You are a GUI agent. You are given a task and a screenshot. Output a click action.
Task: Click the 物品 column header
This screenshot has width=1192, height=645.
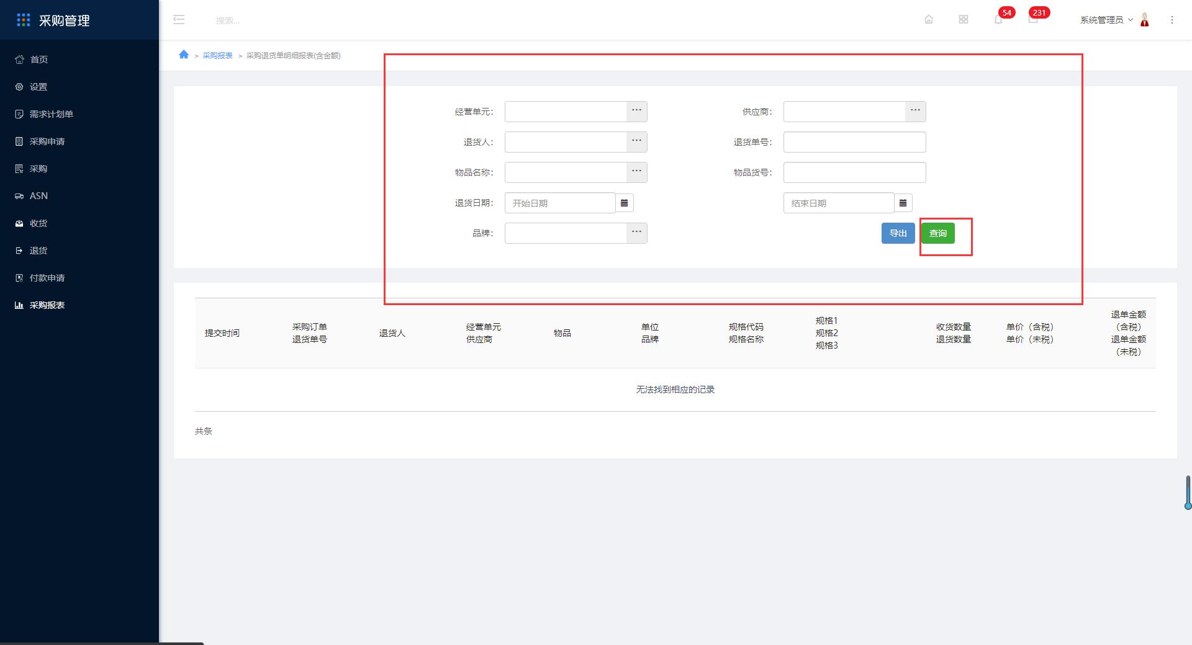[562, 333]
